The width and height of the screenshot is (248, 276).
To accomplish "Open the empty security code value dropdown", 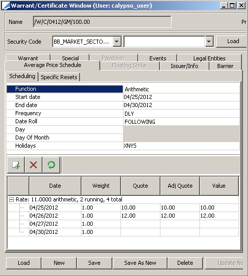I will click(209, 42).
